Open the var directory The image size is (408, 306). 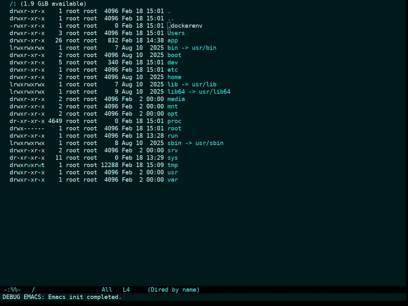tap(172, 180)
